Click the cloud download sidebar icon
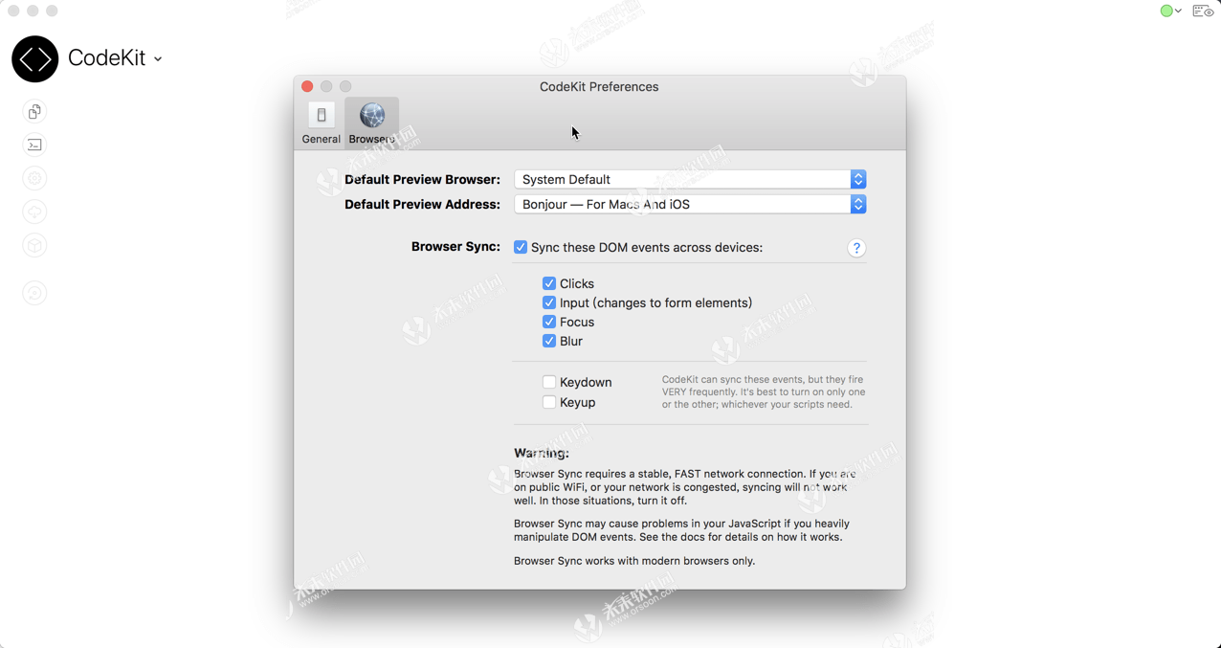The image size is (1221, 648). tap(33, 212)
